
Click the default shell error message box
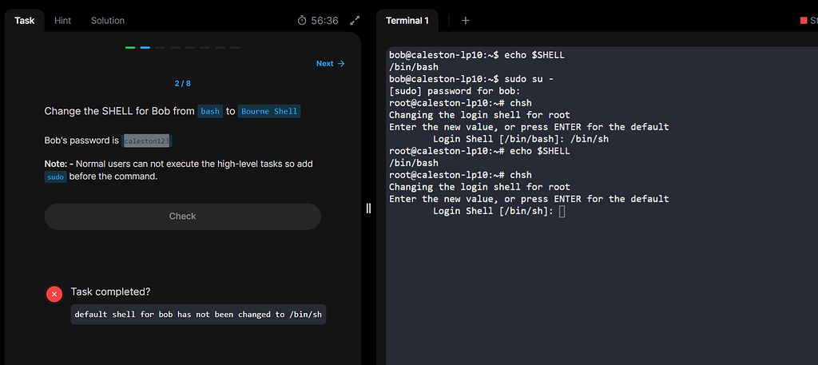[198, 314]
